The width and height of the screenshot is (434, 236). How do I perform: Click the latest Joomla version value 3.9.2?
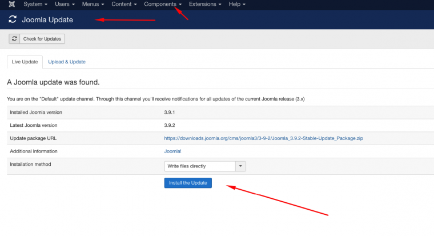(x=171, y=125)
